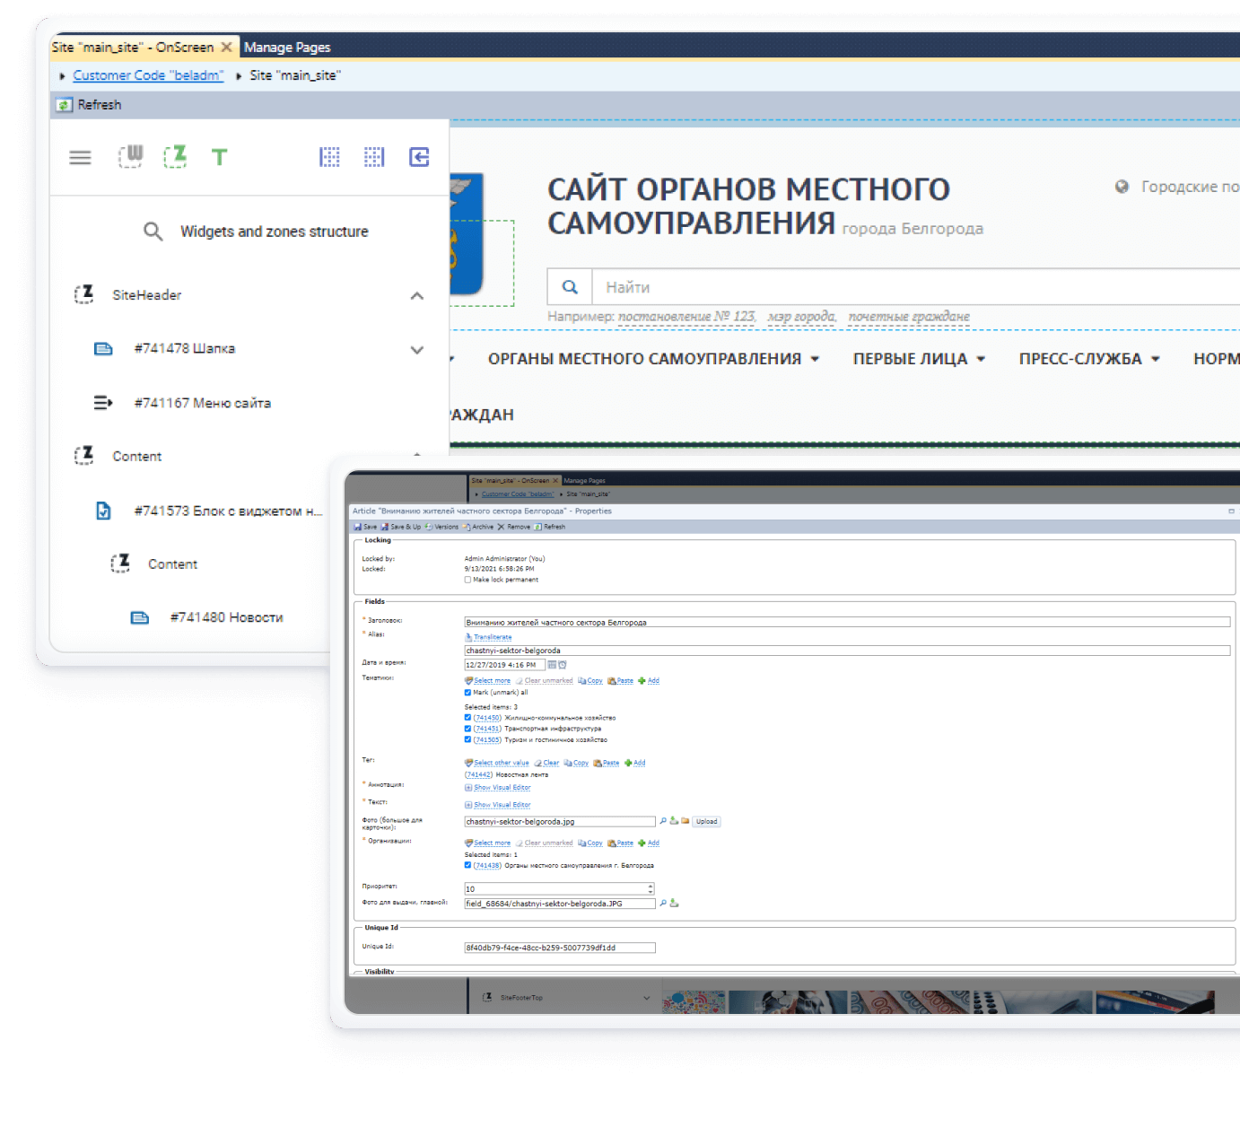
Task: Toggle the widgets (W) display icon
Action: (x=131, y=157)
